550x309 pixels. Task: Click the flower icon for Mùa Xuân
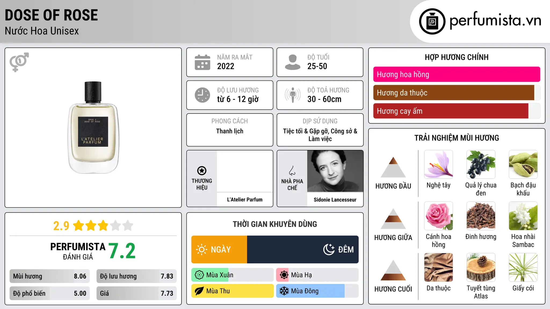tap(199, 275)
